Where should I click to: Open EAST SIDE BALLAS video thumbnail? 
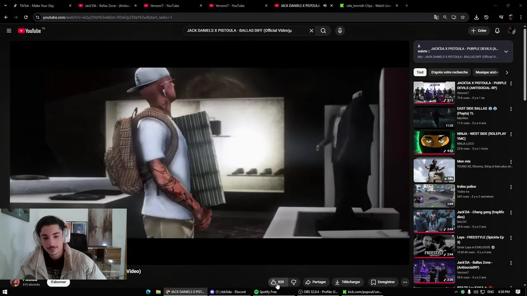pos(434,118)
